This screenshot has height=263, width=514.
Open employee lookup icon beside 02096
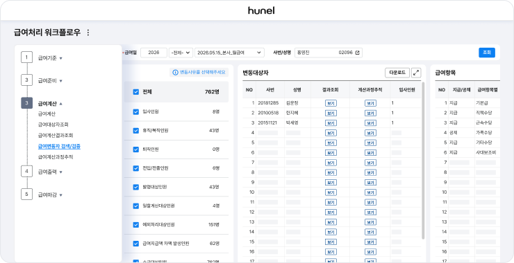click(357, 53)
